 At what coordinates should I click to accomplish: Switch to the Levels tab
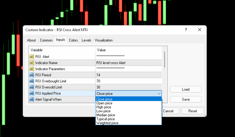(86, 40)
